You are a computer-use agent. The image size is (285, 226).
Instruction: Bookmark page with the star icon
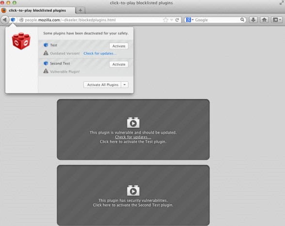click(165, 20)
